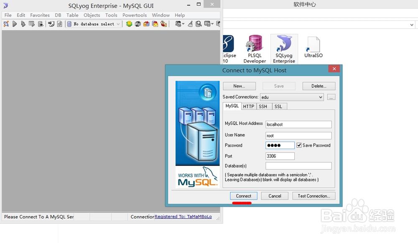Viewport: 418px width, 243px height.
Task: Open the table layout icon dropdown arrow
Action: [x=212, y=24]
